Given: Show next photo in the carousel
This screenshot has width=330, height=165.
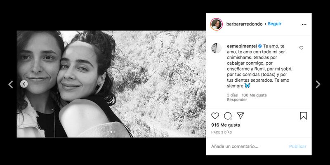Looking at the screenshot, I should [x=198, y=84].
